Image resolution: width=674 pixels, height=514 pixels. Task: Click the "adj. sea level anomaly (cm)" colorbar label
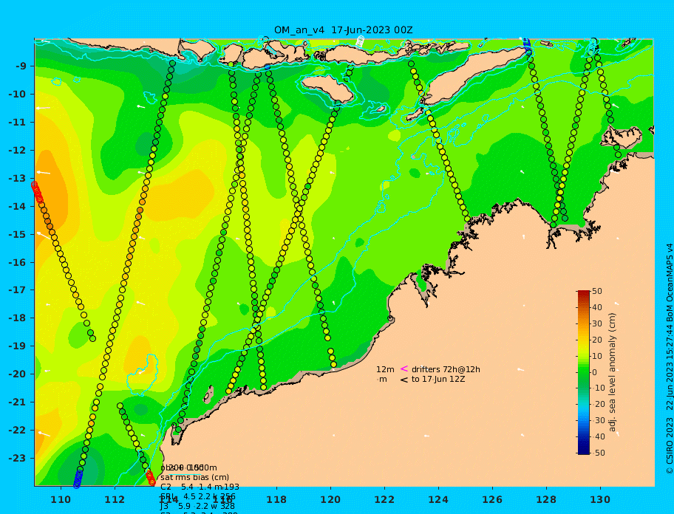(x=613, y=372)
